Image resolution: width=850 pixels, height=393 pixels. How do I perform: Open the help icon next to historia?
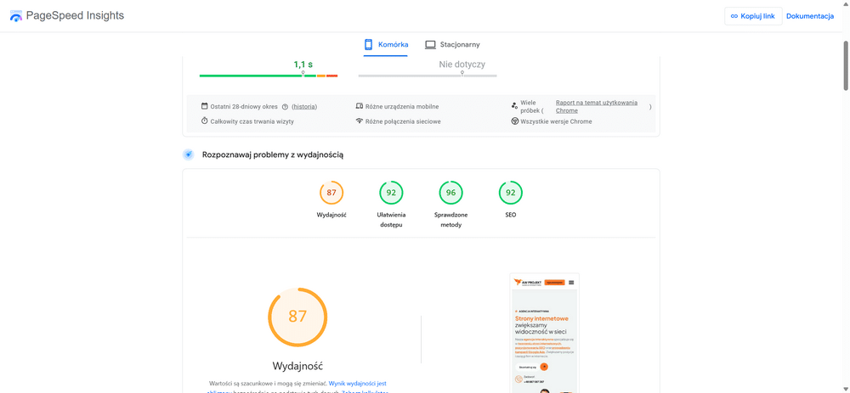coord(285,107)
